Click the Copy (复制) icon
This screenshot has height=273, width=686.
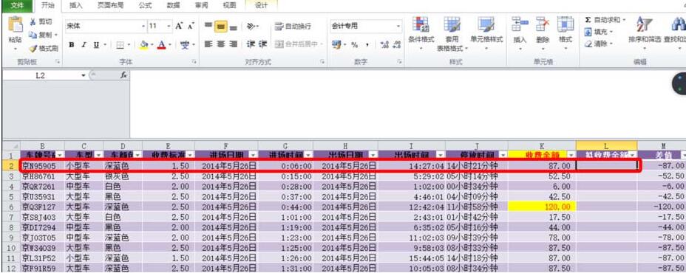click(x=33, y=35)
